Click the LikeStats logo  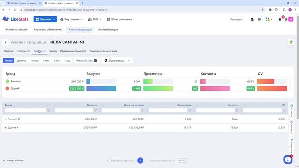[15, 19]
